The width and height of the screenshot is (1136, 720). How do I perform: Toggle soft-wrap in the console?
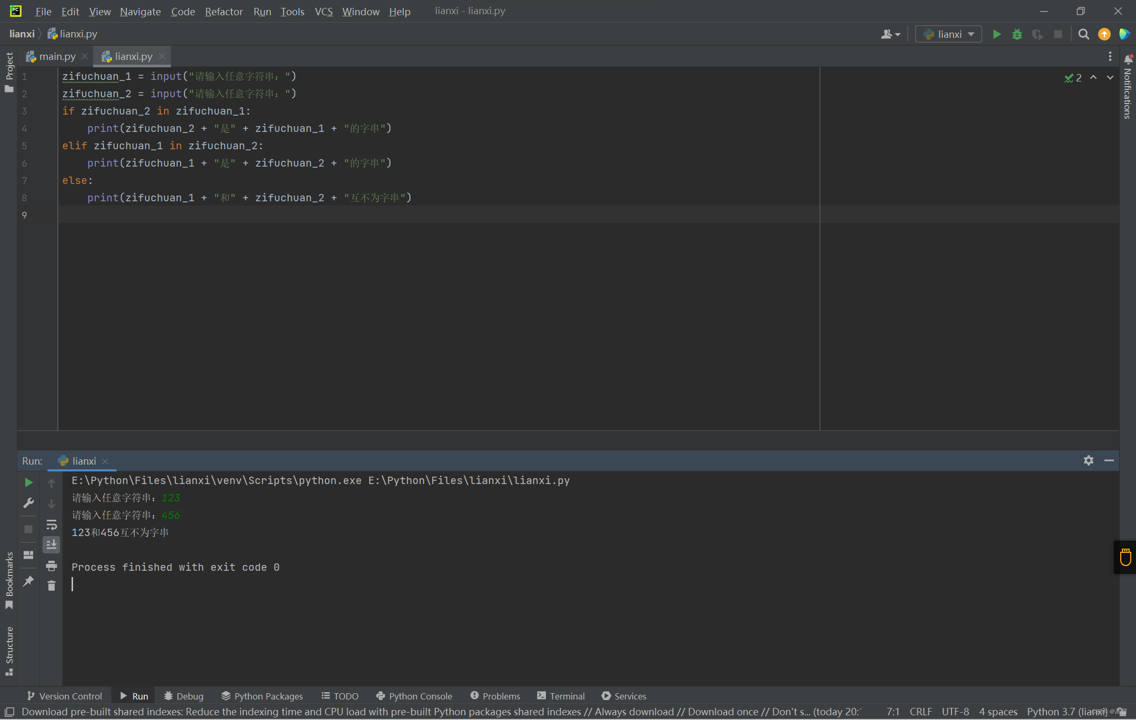click(x=51, y=524)
